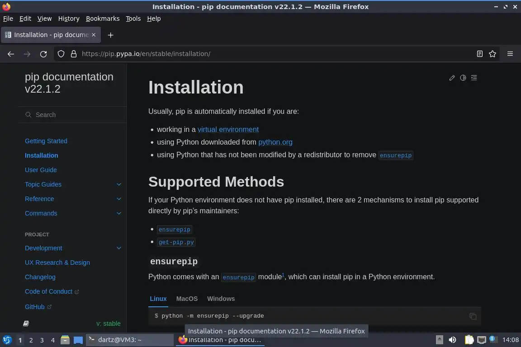
Task: Copy the ensurepip command to clipboard
Action: [473, 316]
